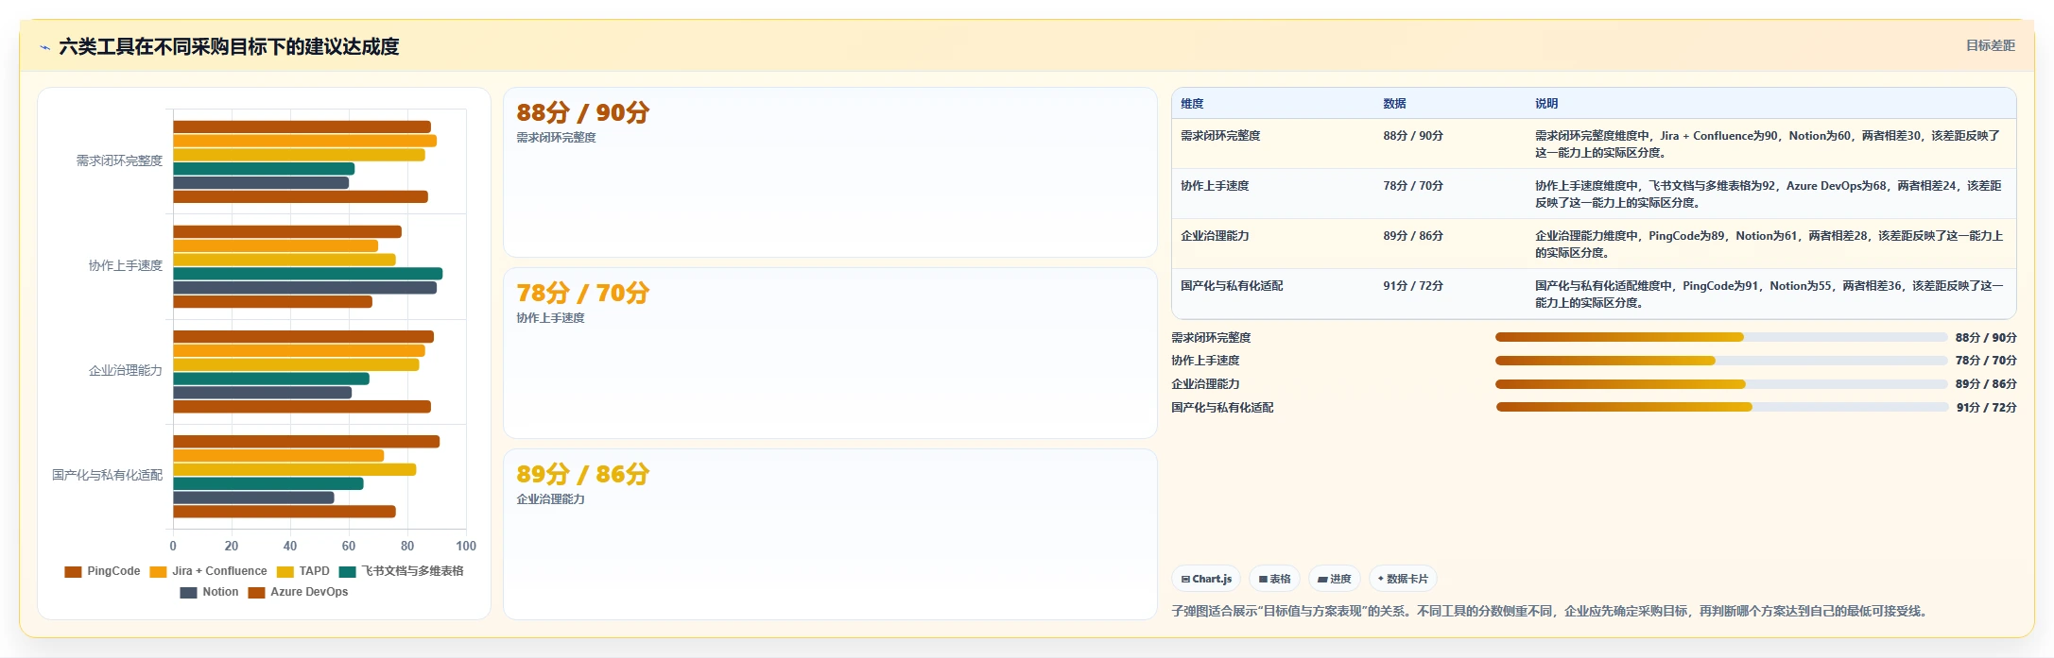Click the 91分 / 72分 value in the table
This screenshot has height=658, width=2054.
click(x=1413, y=286)
